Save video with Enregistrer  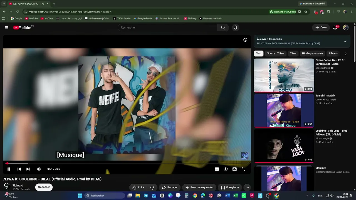[x=230, y=187]
